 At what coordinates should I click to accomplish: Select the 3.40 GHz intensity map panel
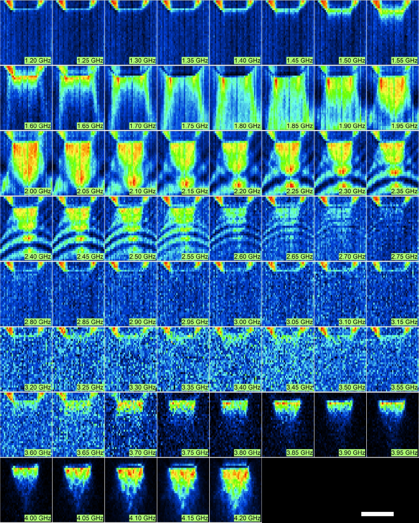click(x=236, y=359)
